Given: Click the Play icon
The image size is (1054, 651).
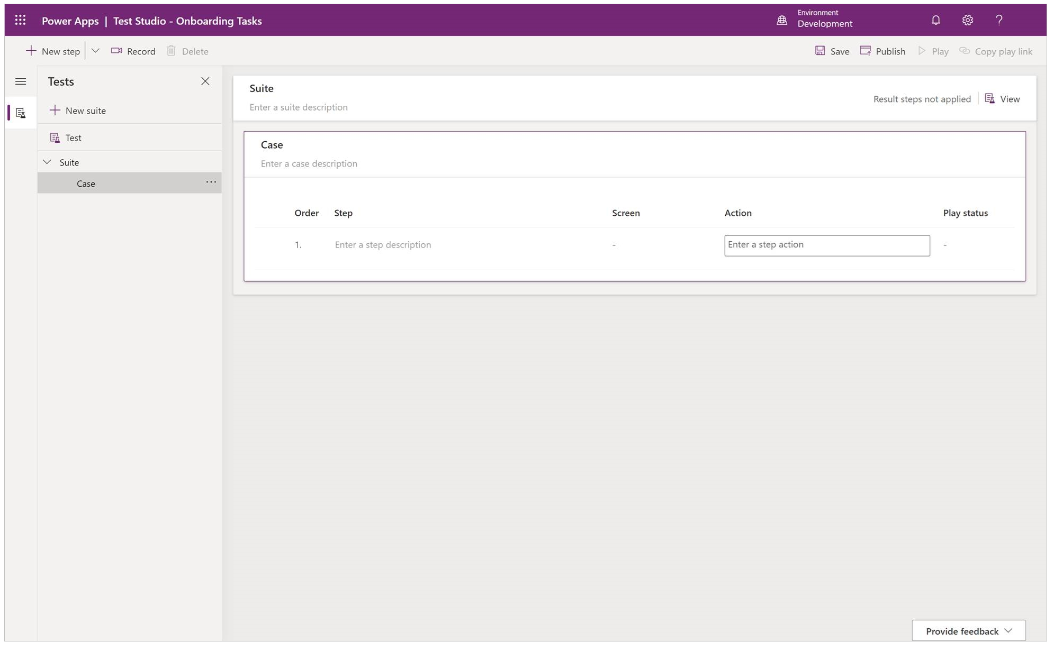Looking at the screenshot, I should [922, 51].
